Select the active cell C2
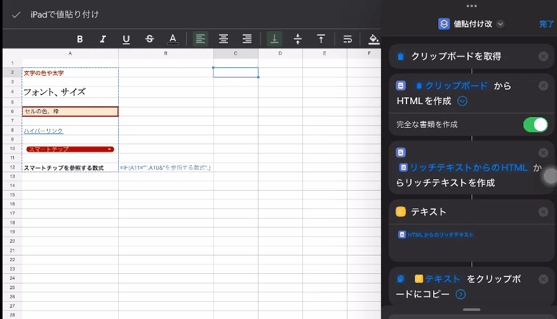This screenshot has height=319, width=557. [x=236, y=72]
